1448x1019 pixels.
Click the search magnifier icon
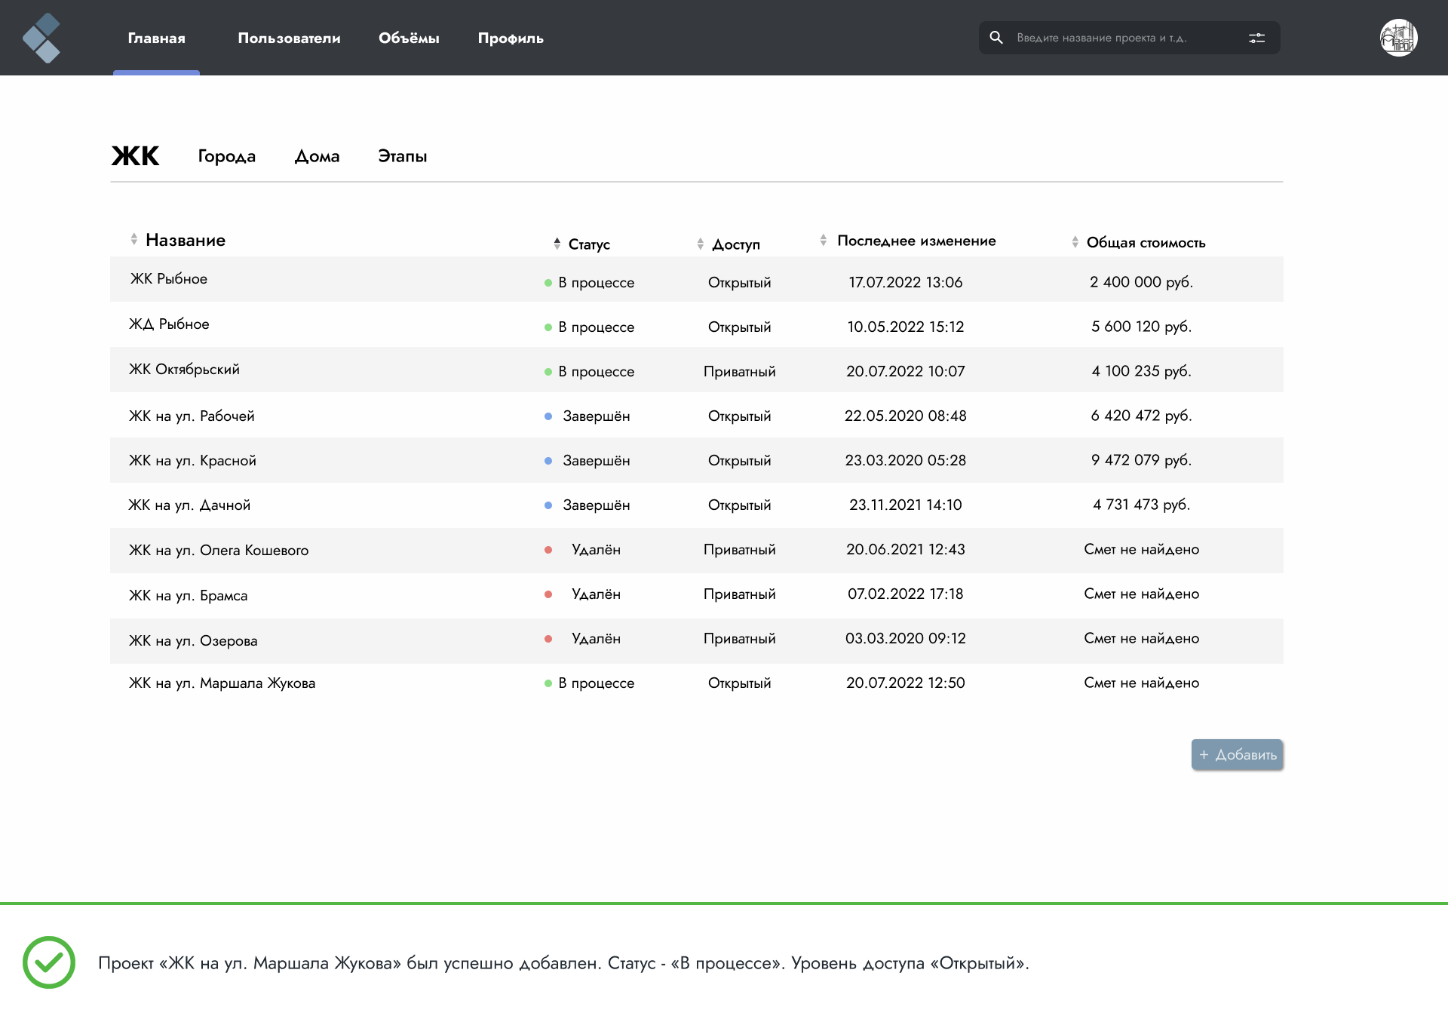coord(996,38)
